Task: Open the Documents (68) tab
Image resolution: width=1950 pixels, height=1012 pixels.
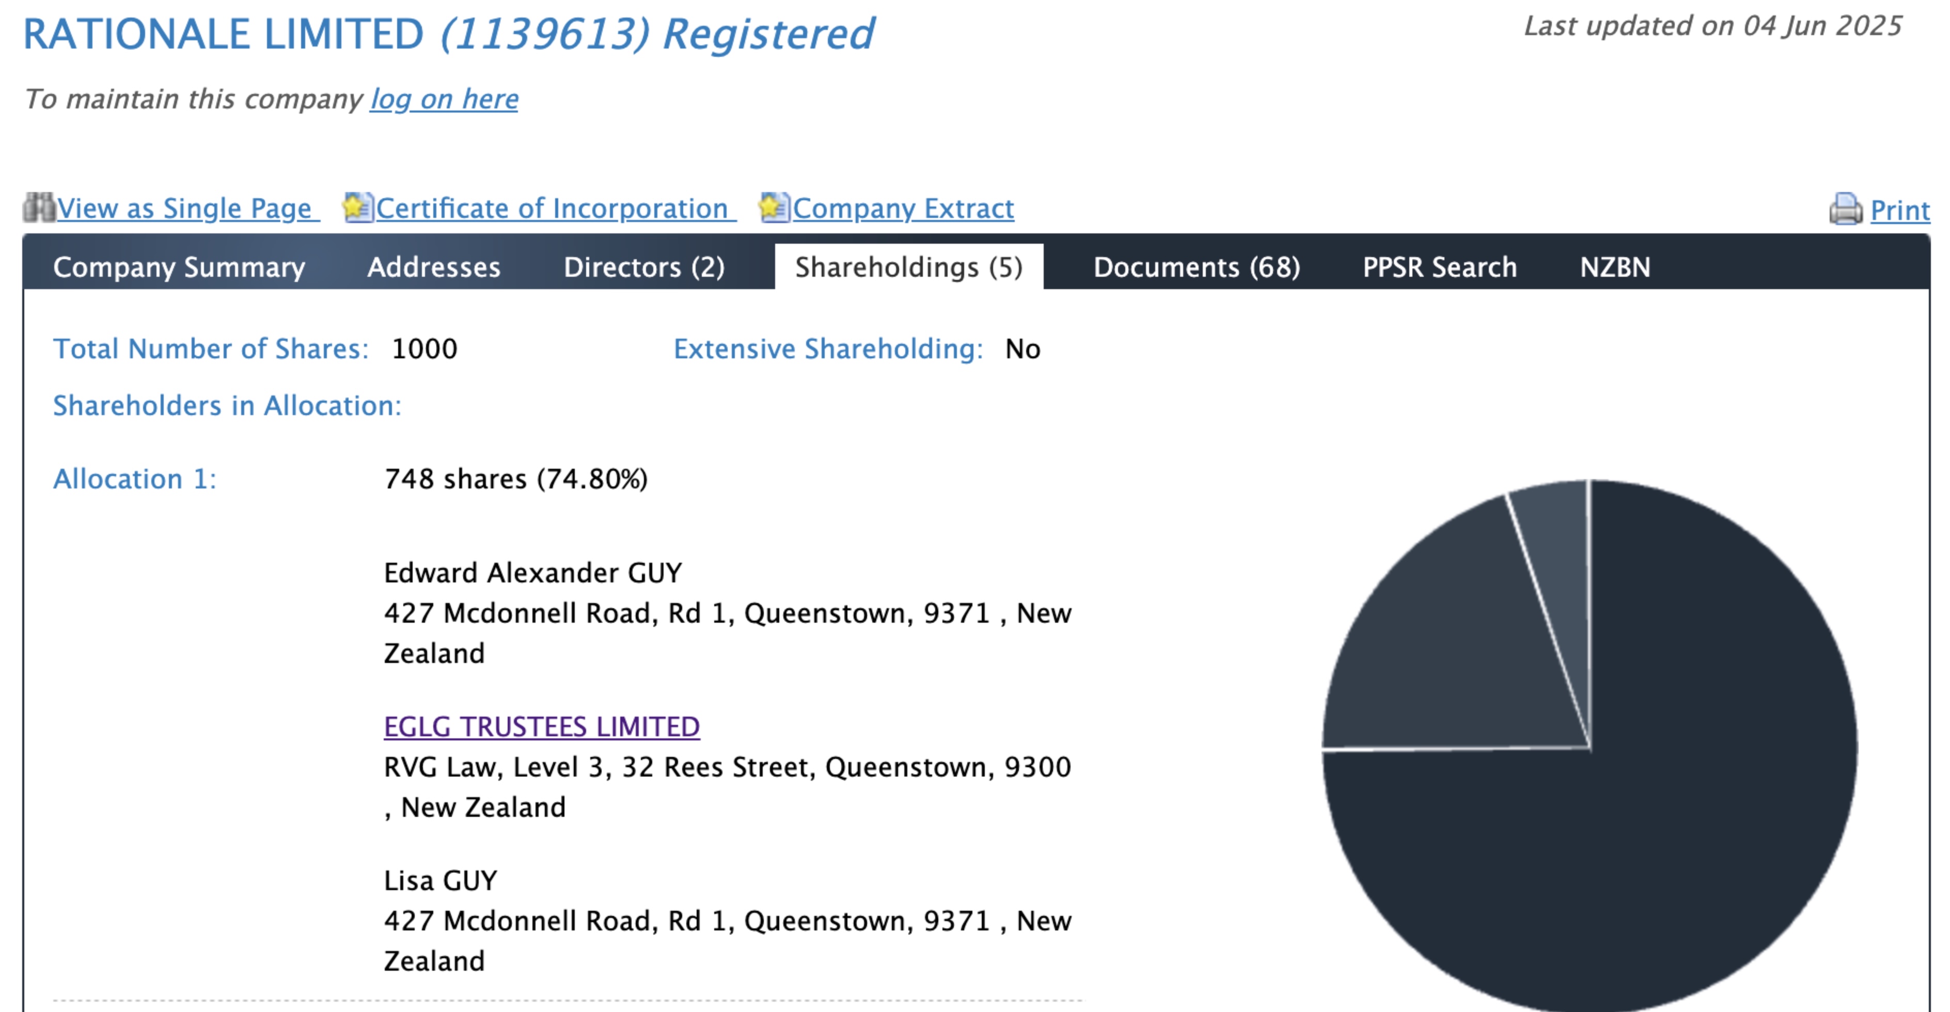Action: (x=1196, y=267)
